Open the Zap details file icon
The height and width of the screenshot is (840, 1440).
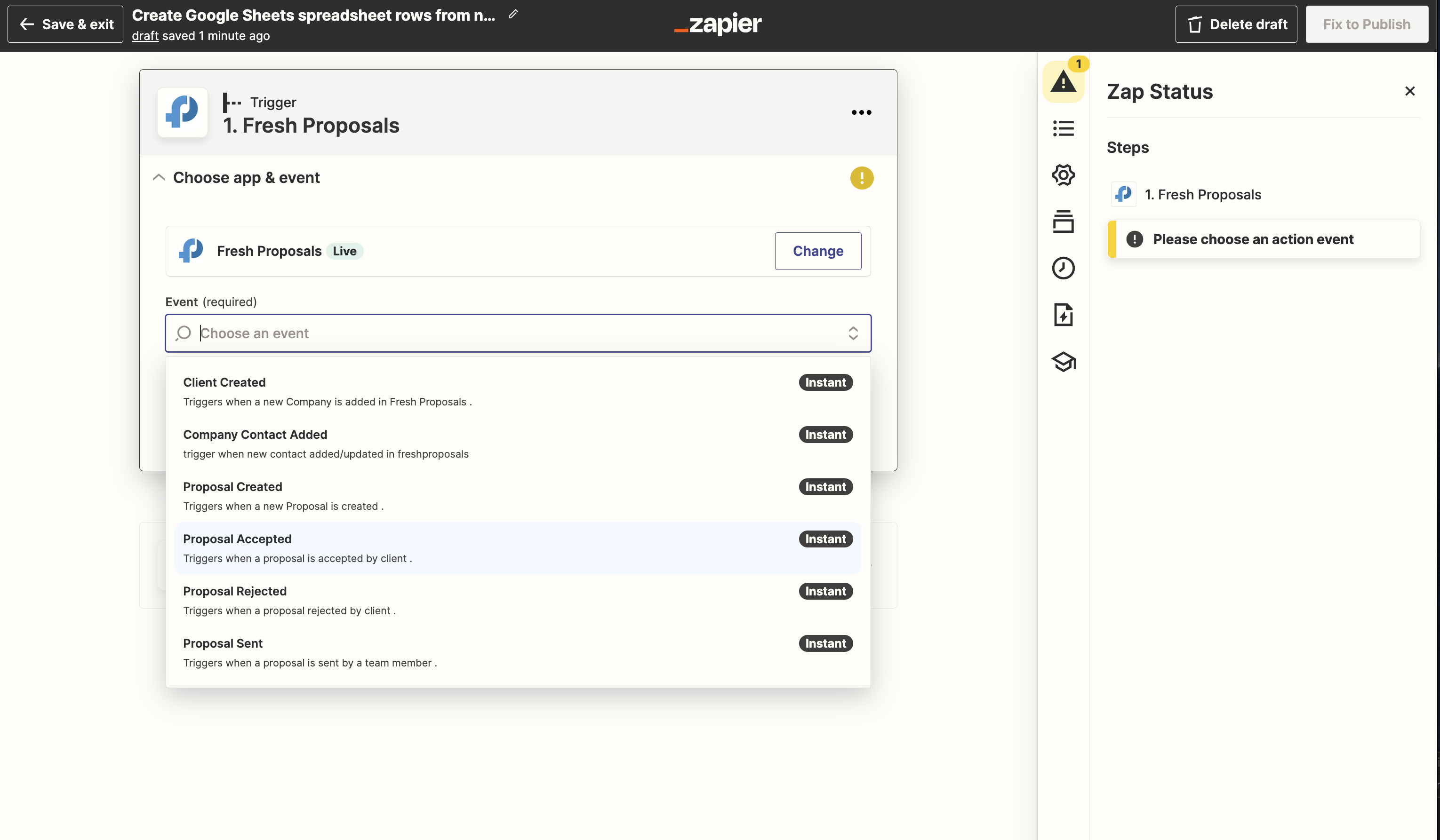coord(1063,315)
